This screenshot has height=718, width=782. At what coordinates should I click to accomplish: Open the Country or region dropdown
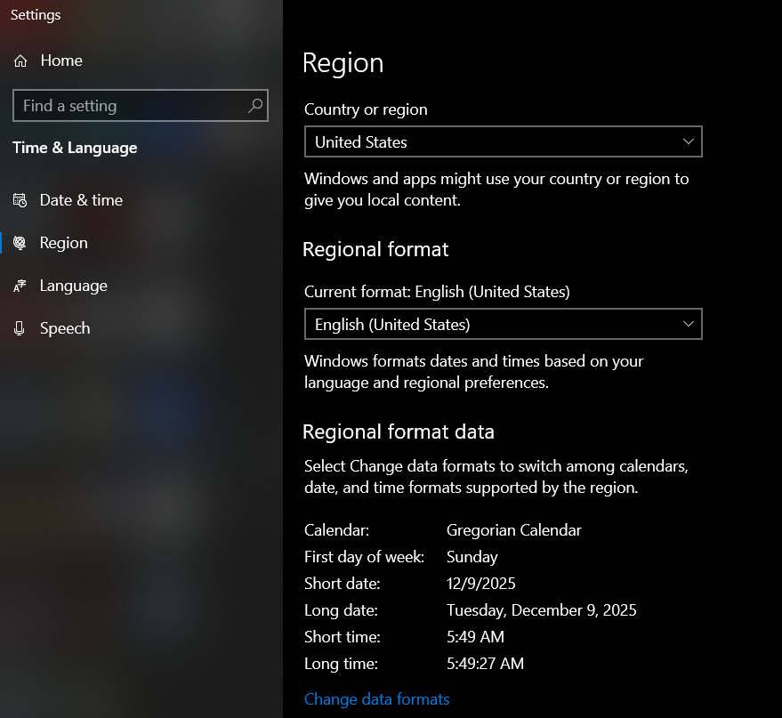click(503, 142)
